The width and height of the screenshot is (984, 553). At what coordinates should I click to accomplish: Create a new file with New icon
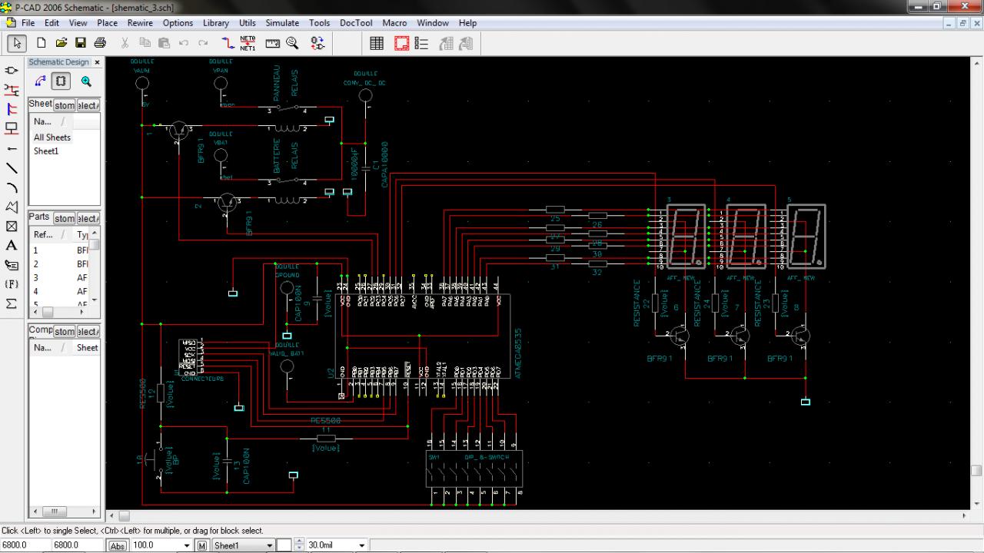click(42, 44)
